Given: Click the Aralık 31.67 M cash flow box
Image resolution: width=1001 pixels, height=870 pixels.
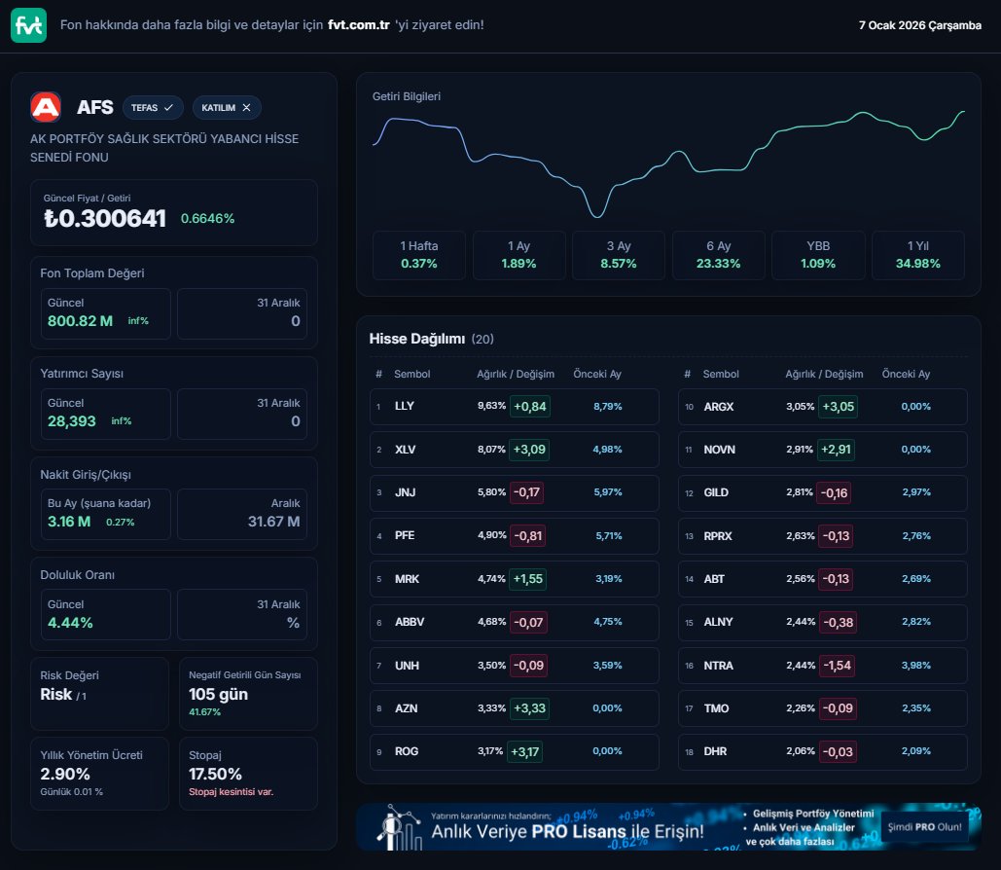Looking at the screenshot, I should pyautogui.click(x=242, y=514).
